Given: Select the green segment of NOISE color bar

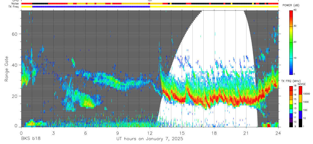Looking at the screenshot, I should (x=301, y=106).
